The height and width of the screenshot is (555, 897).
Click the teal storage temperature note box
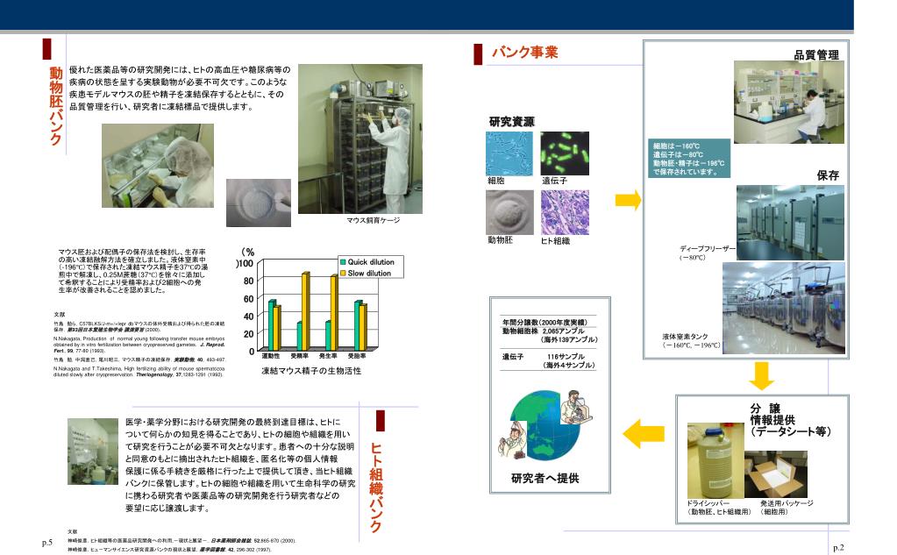click(689, 158)
